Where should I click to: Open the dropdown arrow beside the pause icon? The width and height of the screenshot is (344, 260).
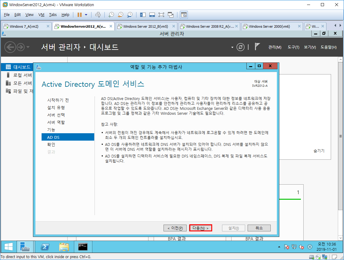point(86,15)
